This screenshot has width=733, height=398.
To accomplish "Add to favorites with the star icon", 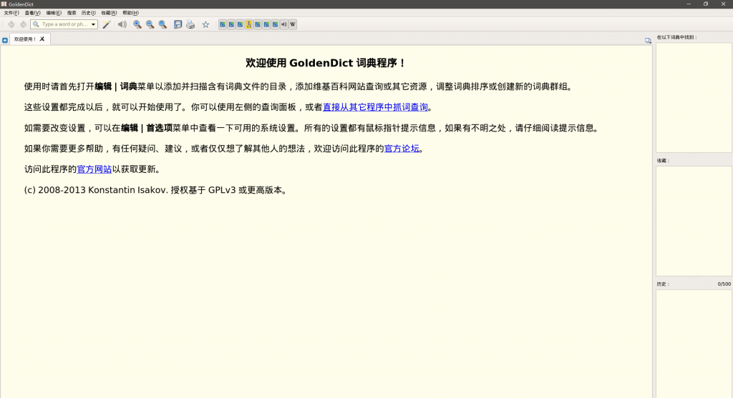I will tap(205, 24).
